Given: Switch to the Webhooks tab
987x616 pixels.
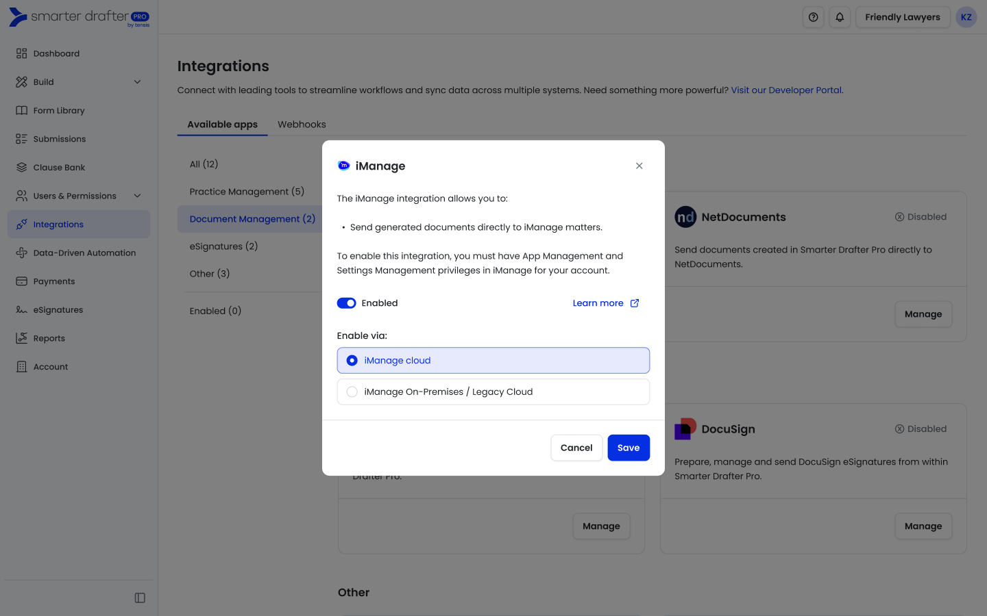Looking at the screenshot, I should (x=302, y=125).
